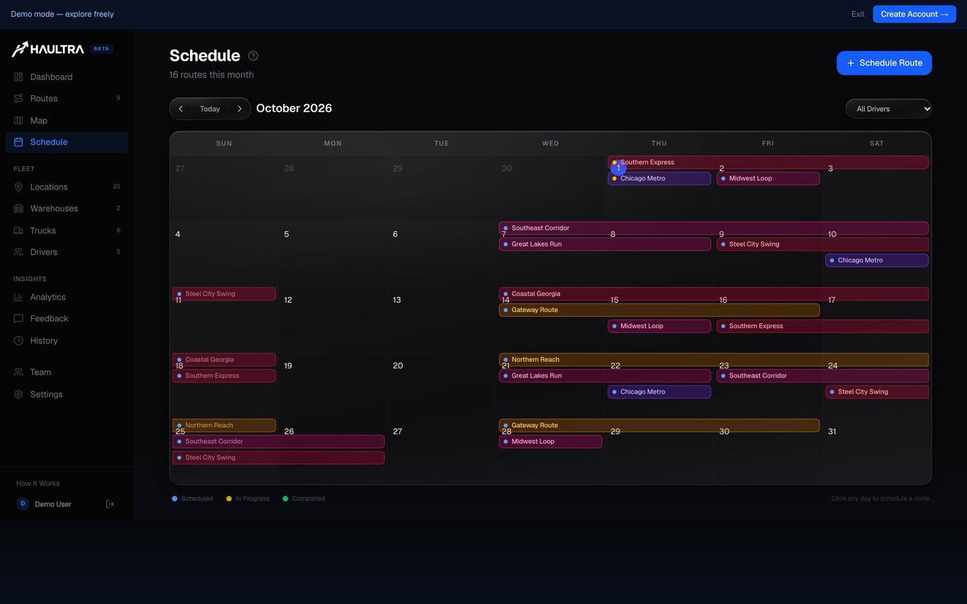967x604 pixels.
Task: Go to previous month with left chevron
Action: (x=181, y=108)
